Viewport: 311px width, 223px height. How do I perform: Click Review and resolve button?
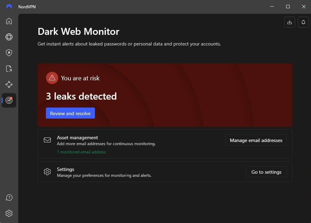coord(70,113)
